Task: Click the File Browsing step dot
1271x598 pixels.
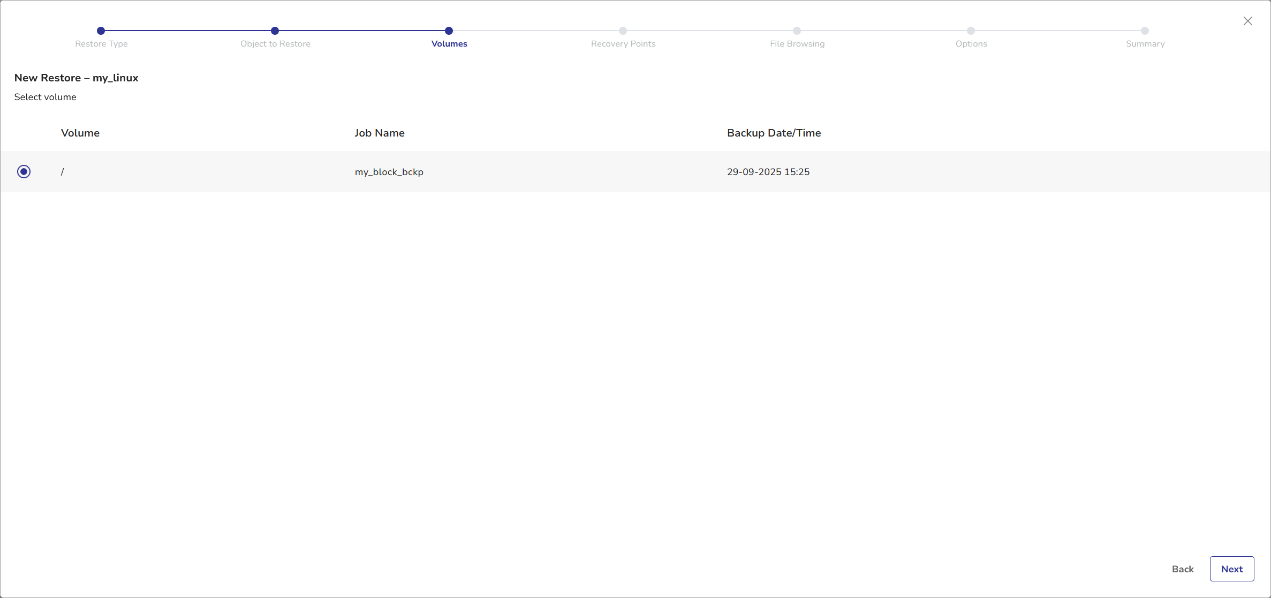Action: coord(797,31)
